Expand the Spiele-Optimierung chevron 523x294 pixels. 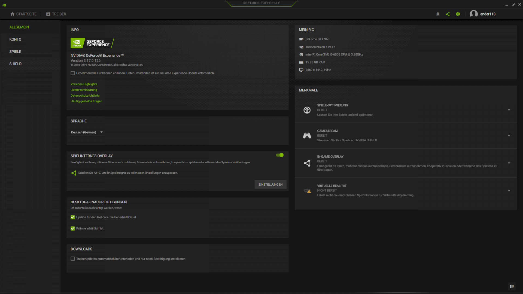(x=509, y=110)
